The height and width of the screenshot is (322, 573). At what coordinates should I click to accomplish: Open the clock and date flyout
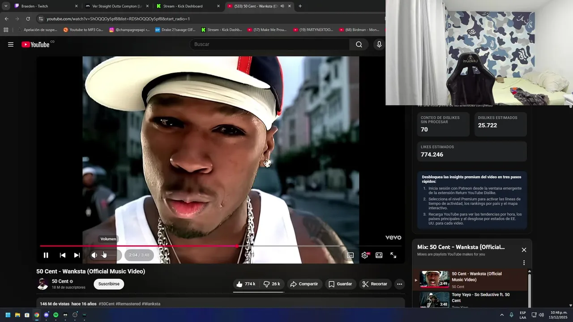(558, 315)
